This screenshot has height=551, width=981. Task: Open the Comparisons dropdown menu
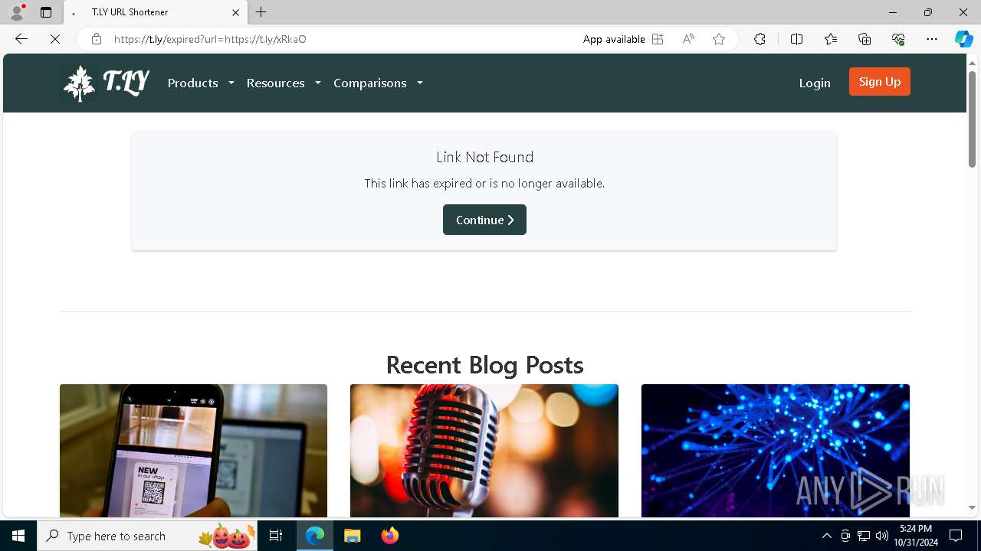378,83
